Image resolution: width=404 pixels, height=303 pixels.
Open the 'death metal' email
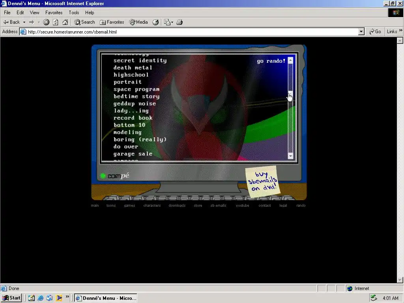(x=133, y=68)
